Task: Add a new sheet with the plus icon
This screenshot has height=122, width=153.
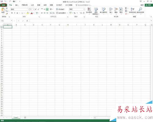Action: click(x=25, y=117)
